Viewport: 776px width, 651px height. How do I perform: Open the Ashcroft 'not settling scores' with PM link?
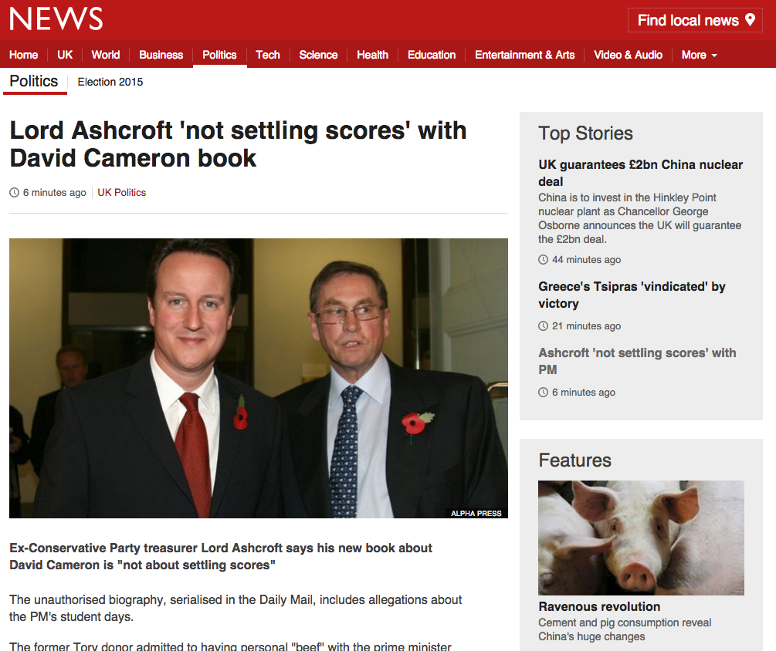[x=637, y=361]
